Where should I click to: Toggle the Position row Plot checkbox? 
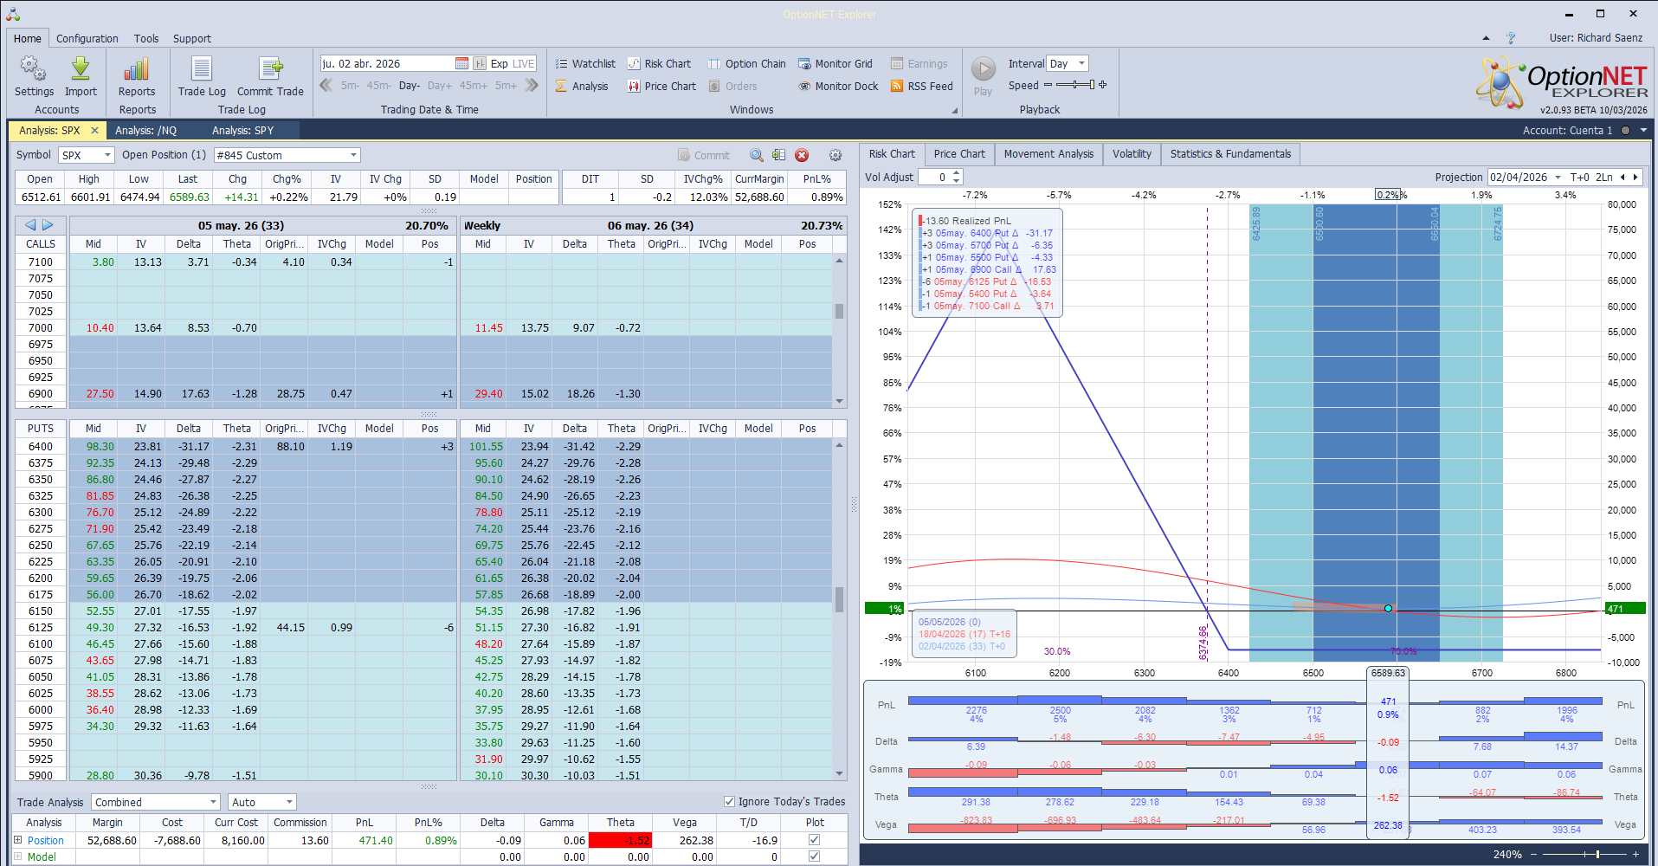coord(814,840)
